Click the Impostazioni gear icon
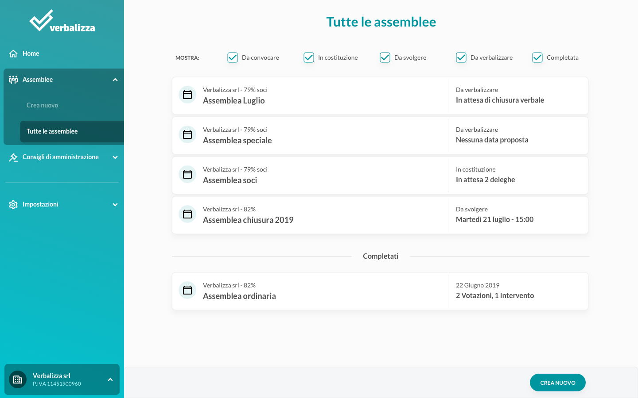 (x=13, y=205)
